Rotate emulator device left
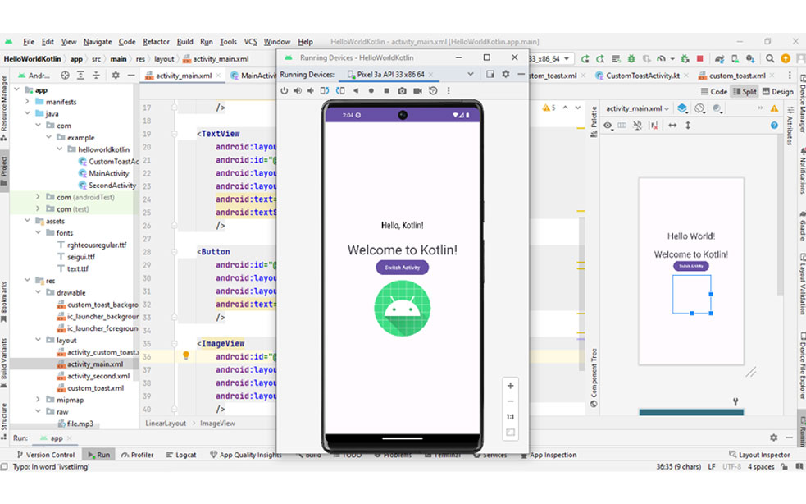Viewport: 806px width, 504px height. click(x=325, y=90)
